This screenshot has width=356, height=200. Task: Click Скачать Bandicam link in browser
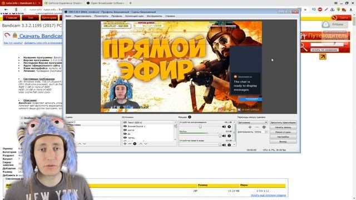click(x=41, y=36)
